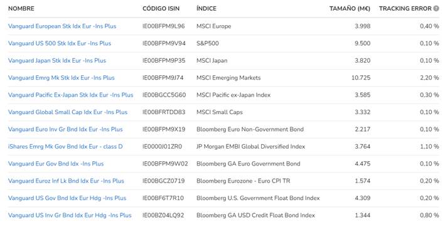Click size value 3.998

pos(362,26)
